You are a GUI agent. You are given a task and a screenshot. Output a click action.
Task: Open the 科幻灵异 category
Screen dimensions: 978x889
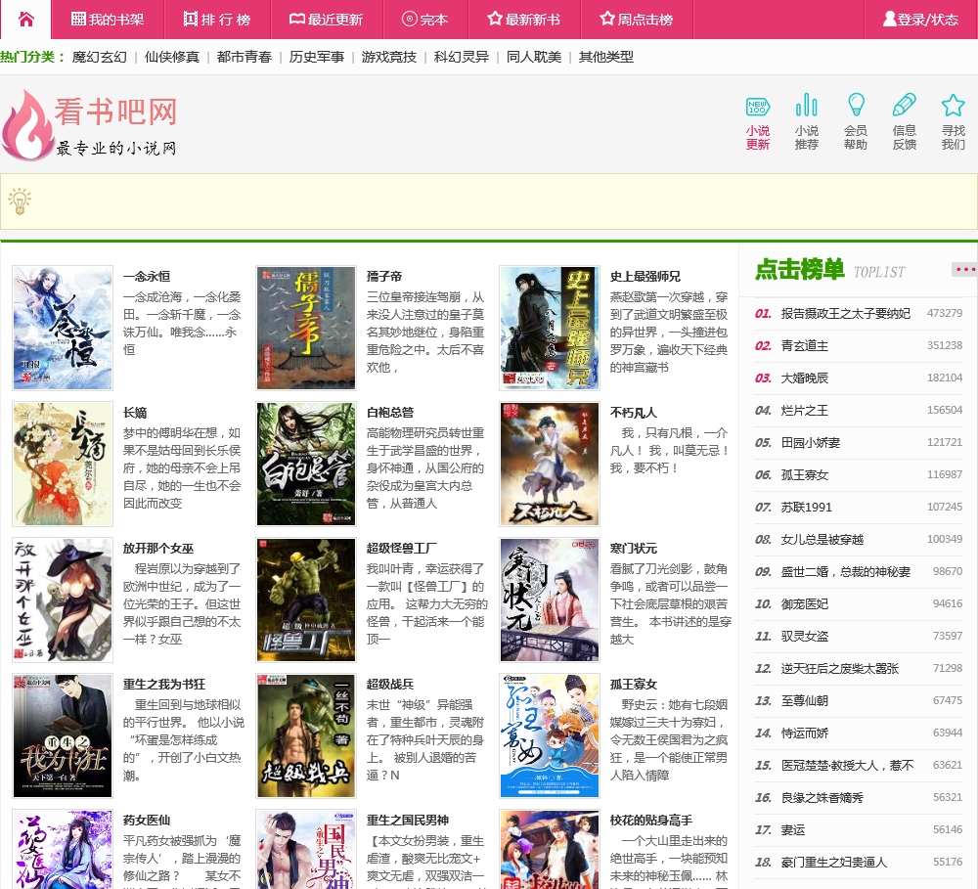462,57
